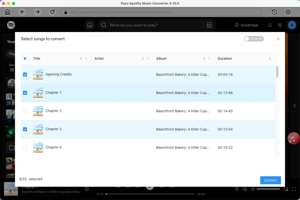The height and width of the screenshot is (200, 300).
Task: Click the Chapter 3 title text
Action: [x=53, y=129]
